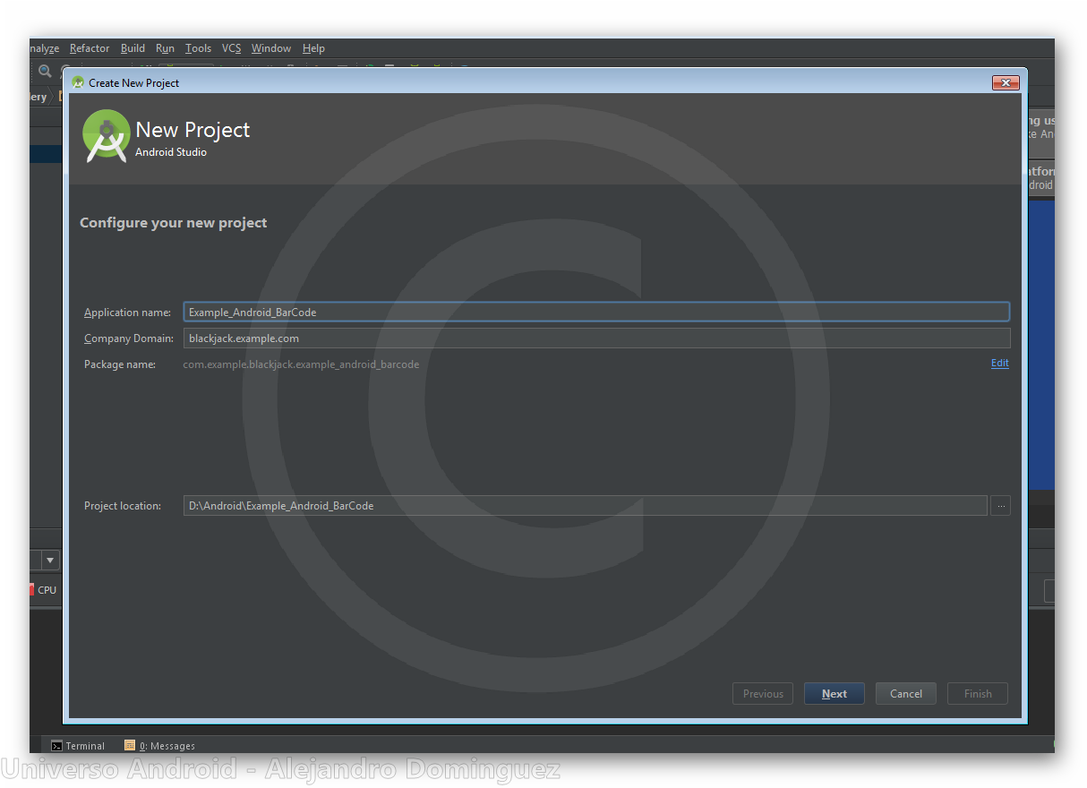Click into the Company Domain field

(595, 338)
